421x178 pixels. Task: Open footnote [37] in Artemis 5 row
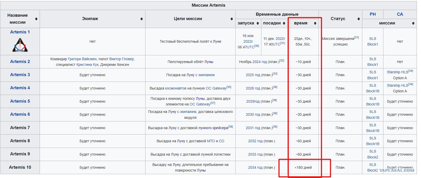click(213, 103)
